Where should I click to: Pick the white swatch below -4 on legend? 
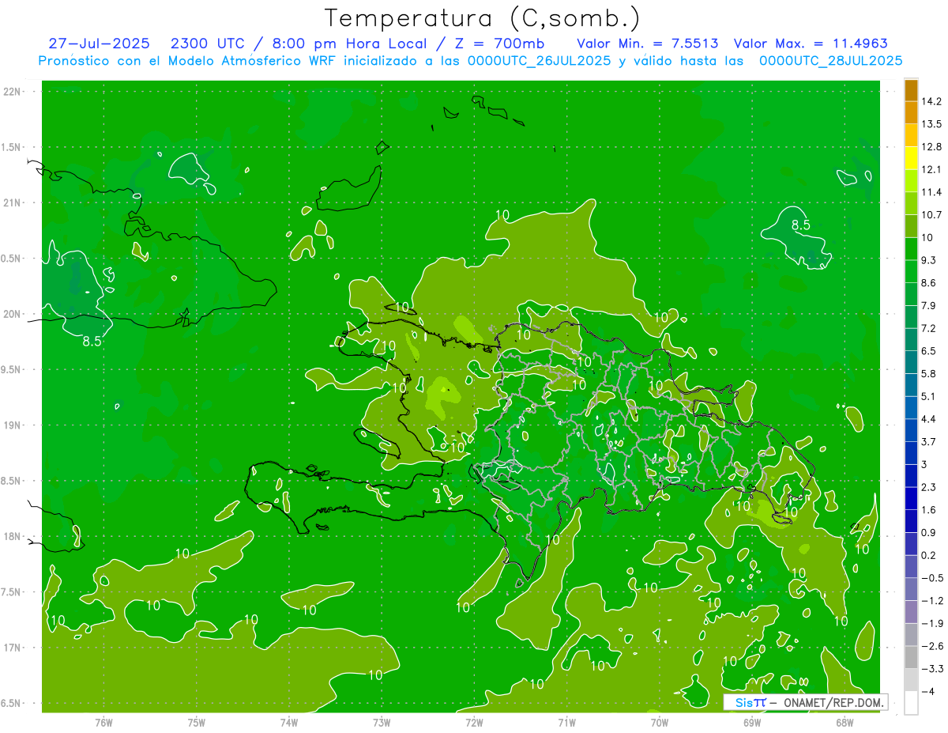911,702
